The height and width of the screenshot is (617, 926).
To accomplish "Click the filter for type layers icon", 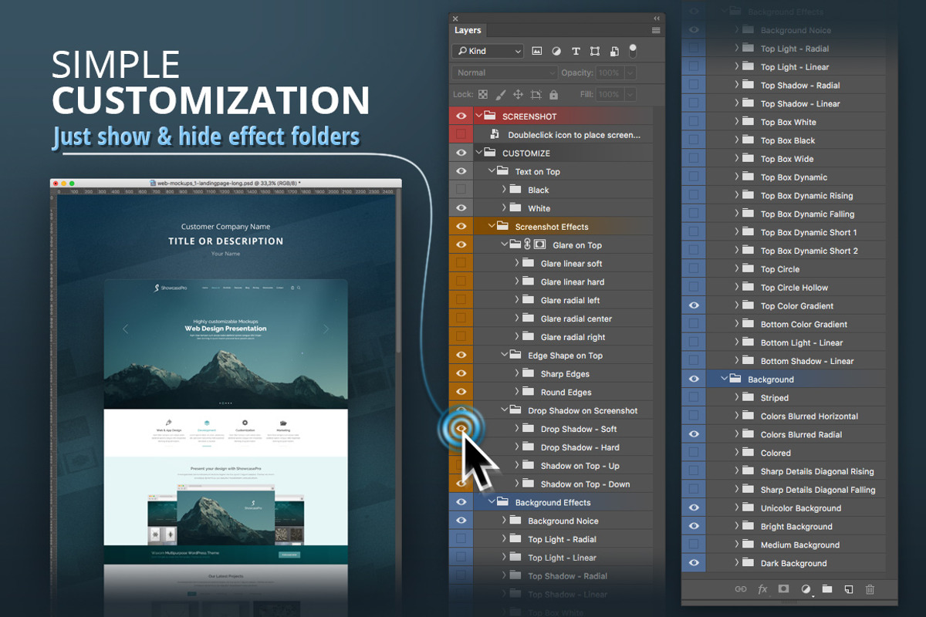I will [576, 51].
